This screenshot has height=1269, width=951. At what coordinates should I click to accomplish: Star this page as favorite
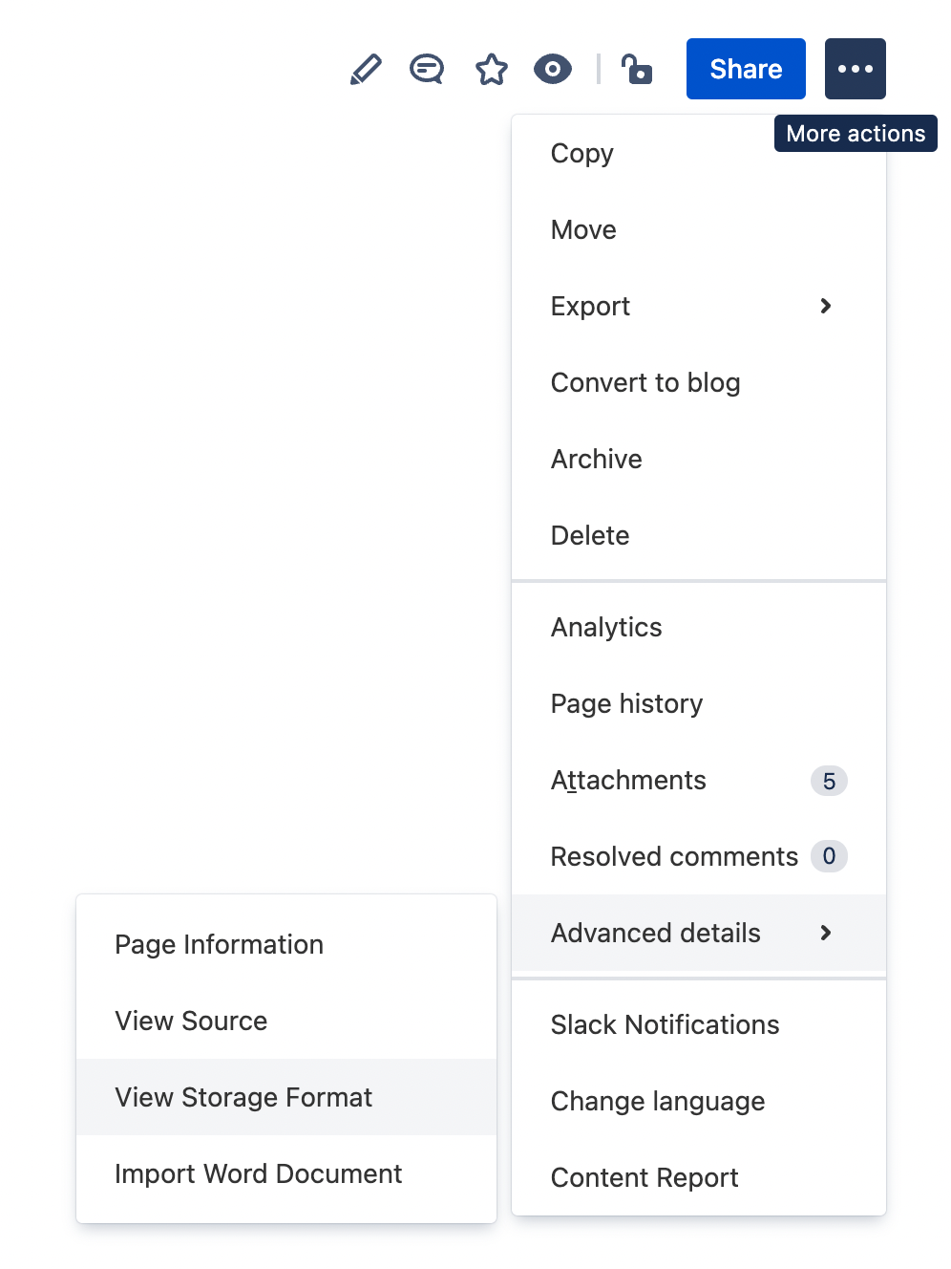coord(491,69)
